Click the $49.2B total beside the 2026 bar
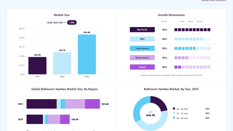This screenshot has height=131, width=233. point(75,119)
